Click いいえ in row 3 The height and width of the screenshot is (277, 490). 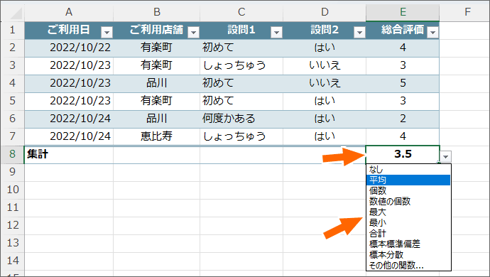pos(325,65)
